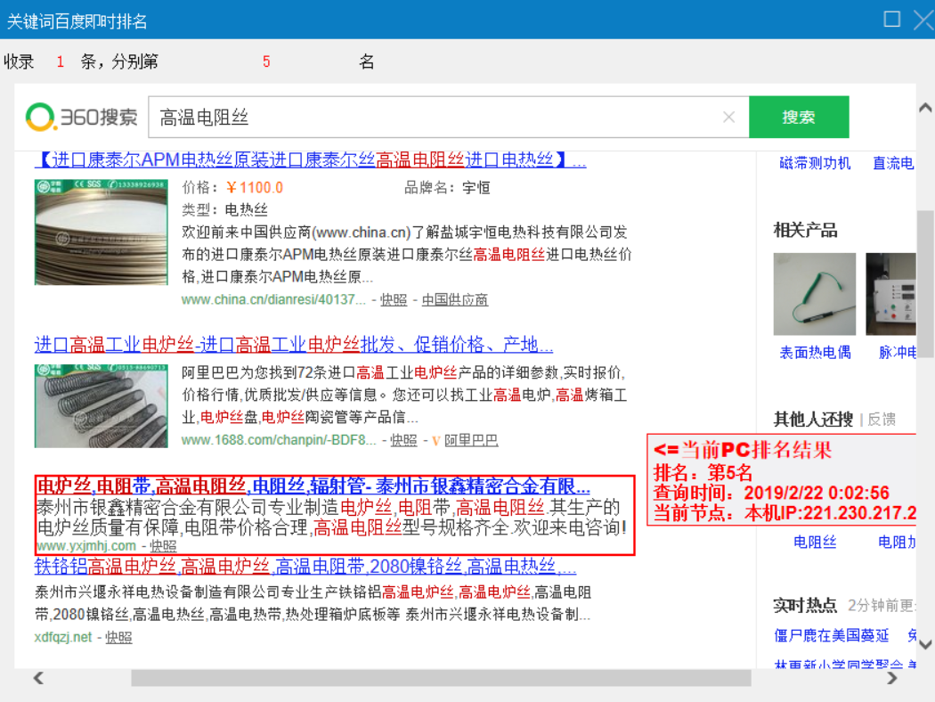Viewport: 935px width, 702px height.
Task: Click the orange V verified icon beside 阿里巴巴
Action: click(x=436, y=441)
